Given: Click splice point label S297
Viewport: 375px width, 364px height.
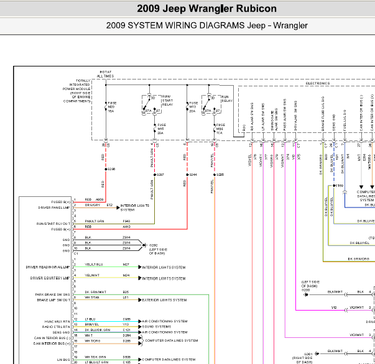Looking at the screenshot, I should tap(160, 175).
